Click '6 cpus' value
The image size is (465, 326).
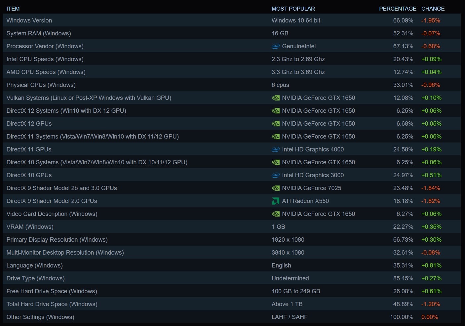280,85
